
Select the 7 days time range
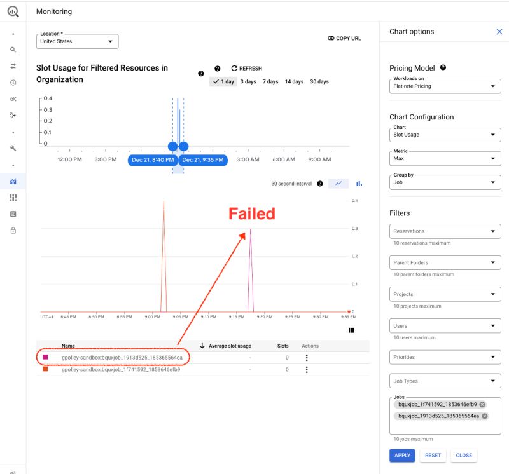270,81
